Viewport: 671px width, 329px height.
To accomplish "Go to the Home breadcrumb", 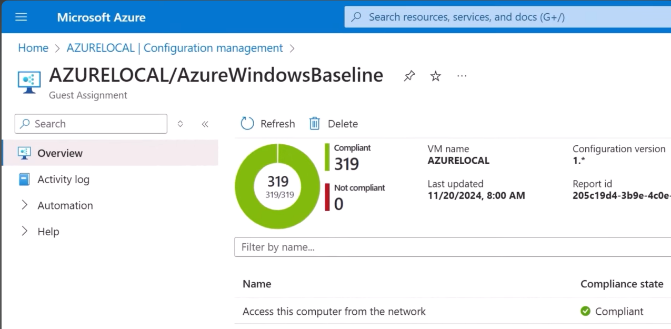I will coord(33,48).
